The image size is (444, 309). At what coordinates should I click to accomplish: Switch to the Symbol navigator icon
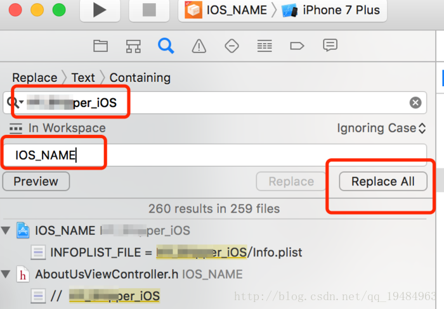pos(133,46)
